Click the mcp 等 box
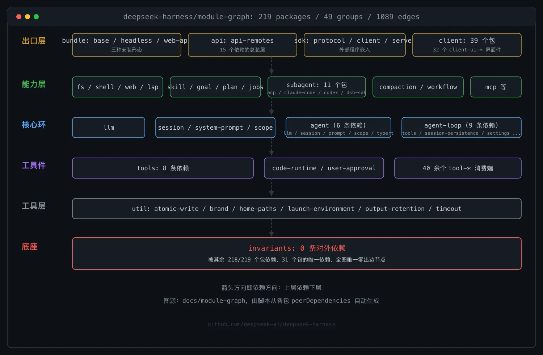Screen dimensions: 543x355 (496, 87)
